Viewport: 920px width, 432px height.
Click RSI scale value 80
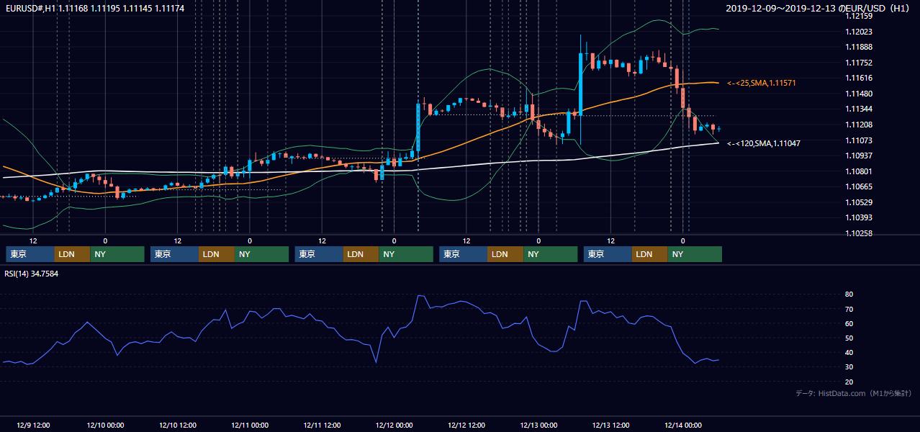(849, 294)
